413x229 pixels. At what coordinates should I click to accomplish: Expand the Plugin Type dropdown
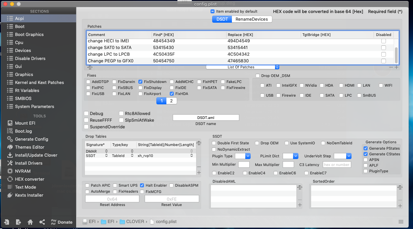point(243,156)
